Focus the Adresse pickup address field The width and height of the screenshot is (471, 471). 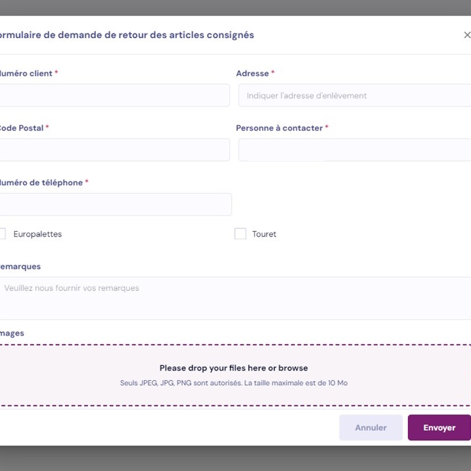(x=354, y=95)
